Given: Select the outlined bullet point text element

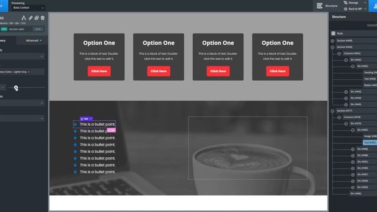Looking at the screenshot, I should coord(94,124).
